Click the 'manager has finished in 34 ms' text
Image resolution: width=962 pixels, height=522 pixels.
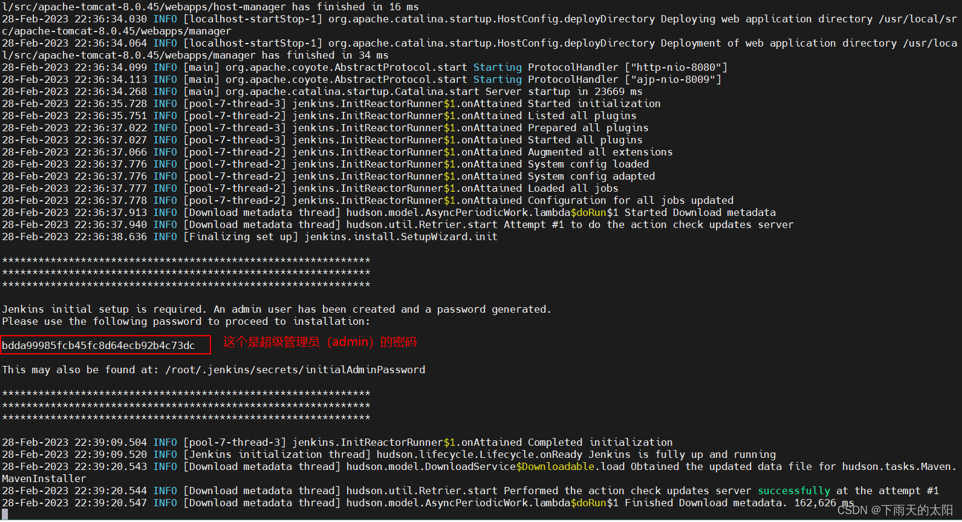tap(301, 55)
